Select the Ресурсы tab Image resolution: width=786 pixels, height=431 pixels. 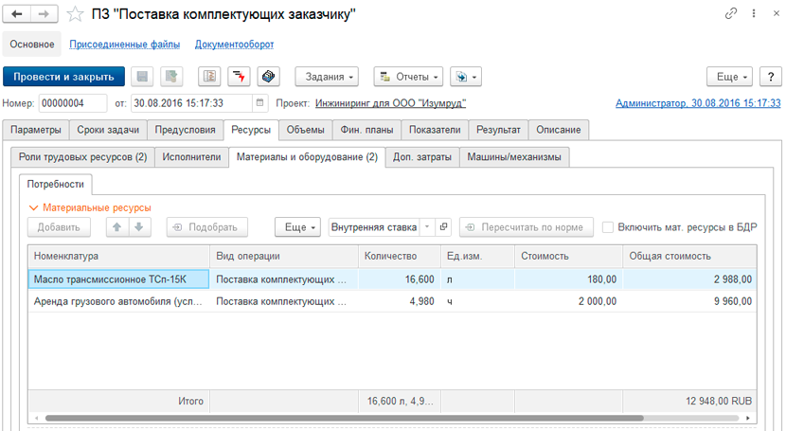(251, 130)
